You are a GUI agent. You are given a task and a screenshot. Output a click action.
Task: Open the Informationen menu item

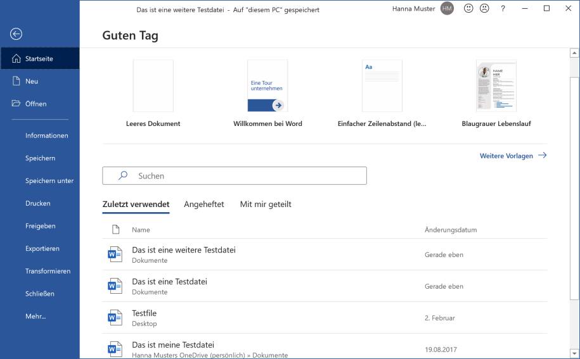[47, 135]
